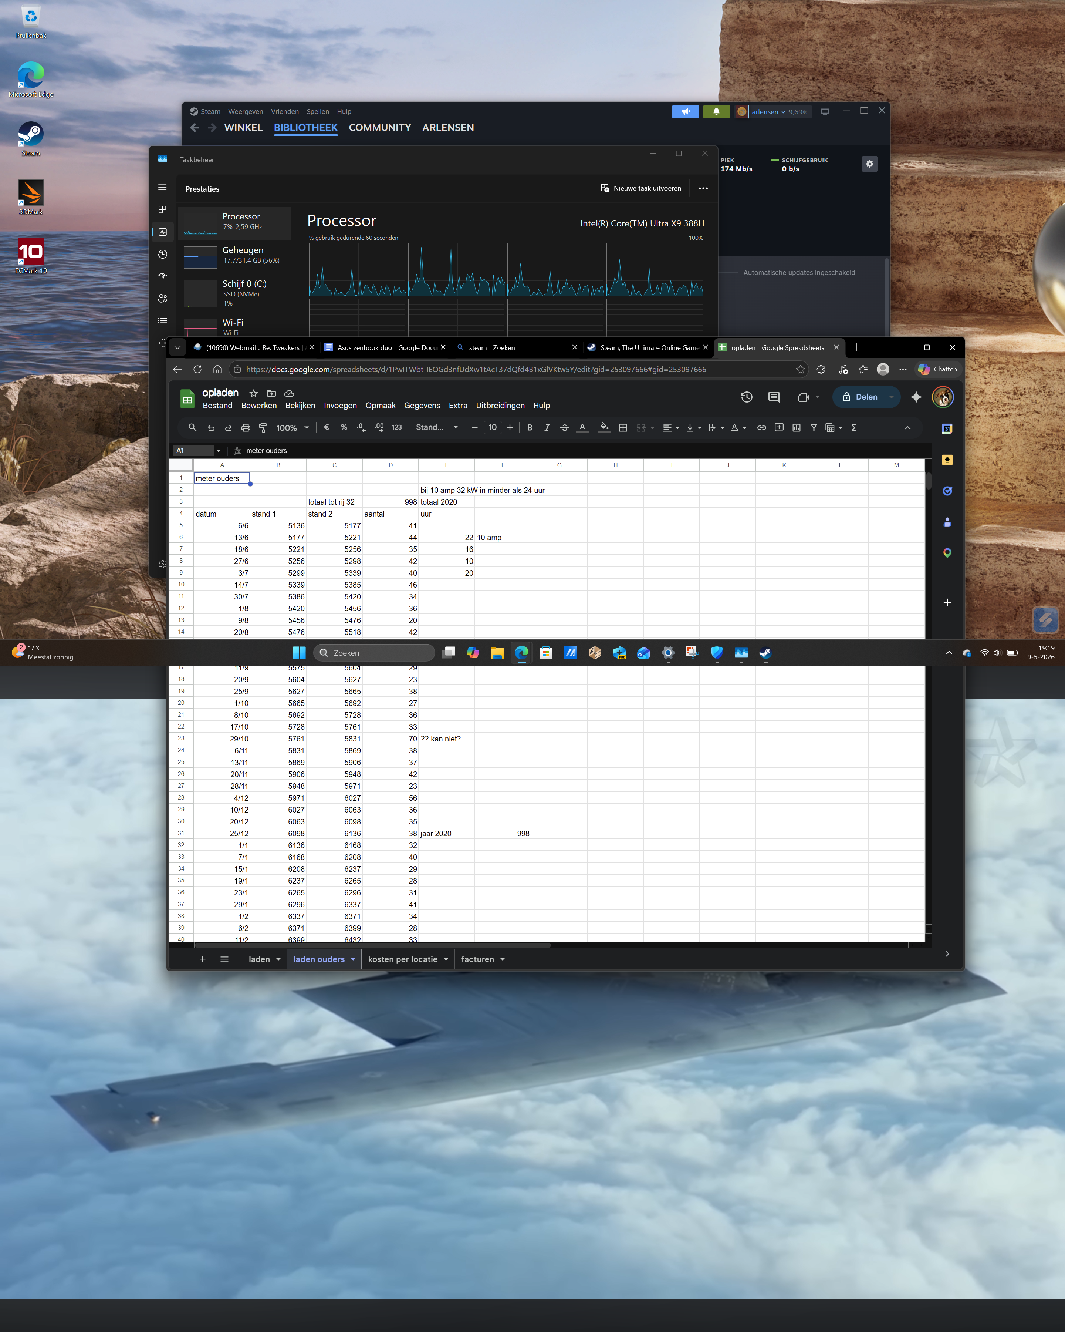Screen dimensions: 1065x1332
Task: Open the fill color picker
Action: tap(605, 427)
